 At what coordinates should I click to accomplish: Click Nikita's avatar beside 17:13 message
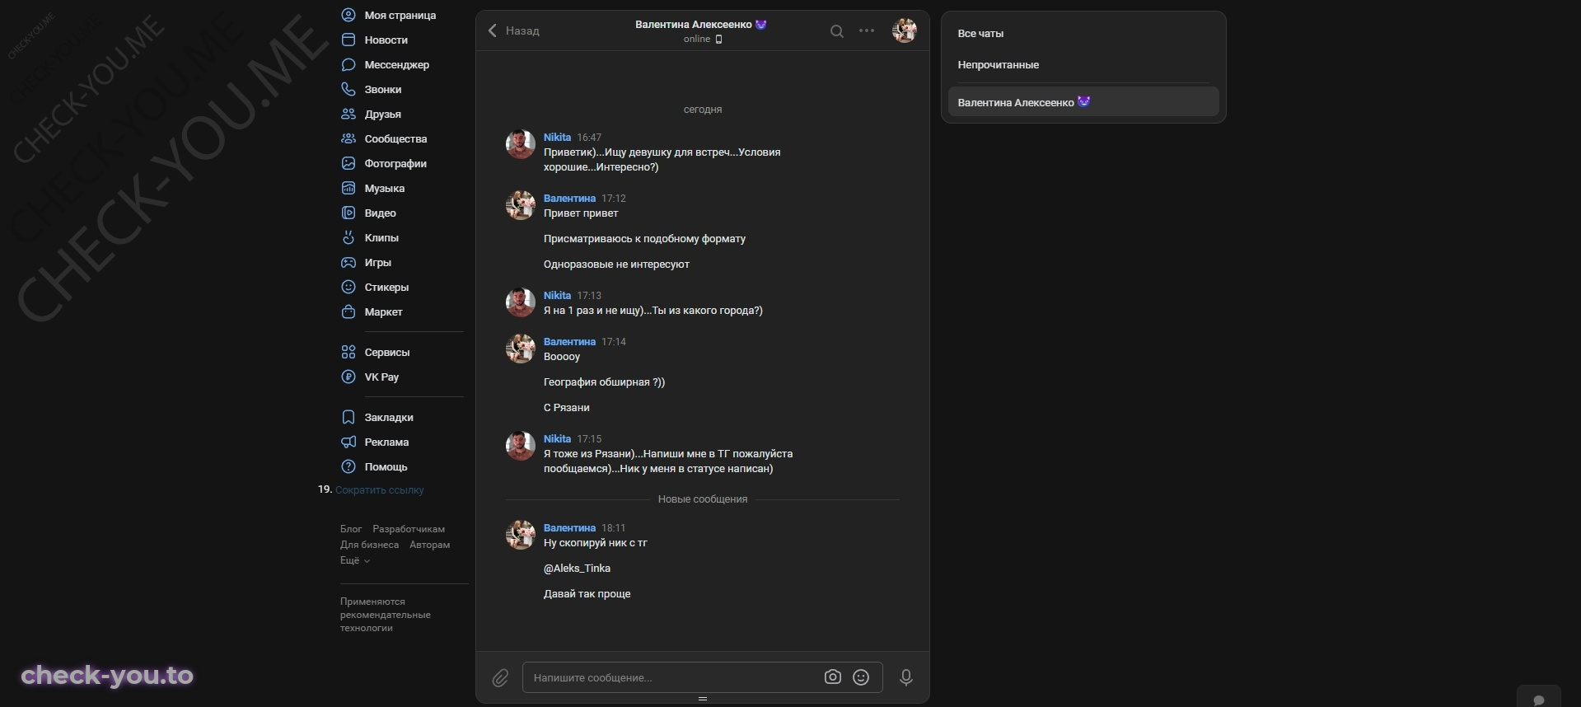click(520, 302)
